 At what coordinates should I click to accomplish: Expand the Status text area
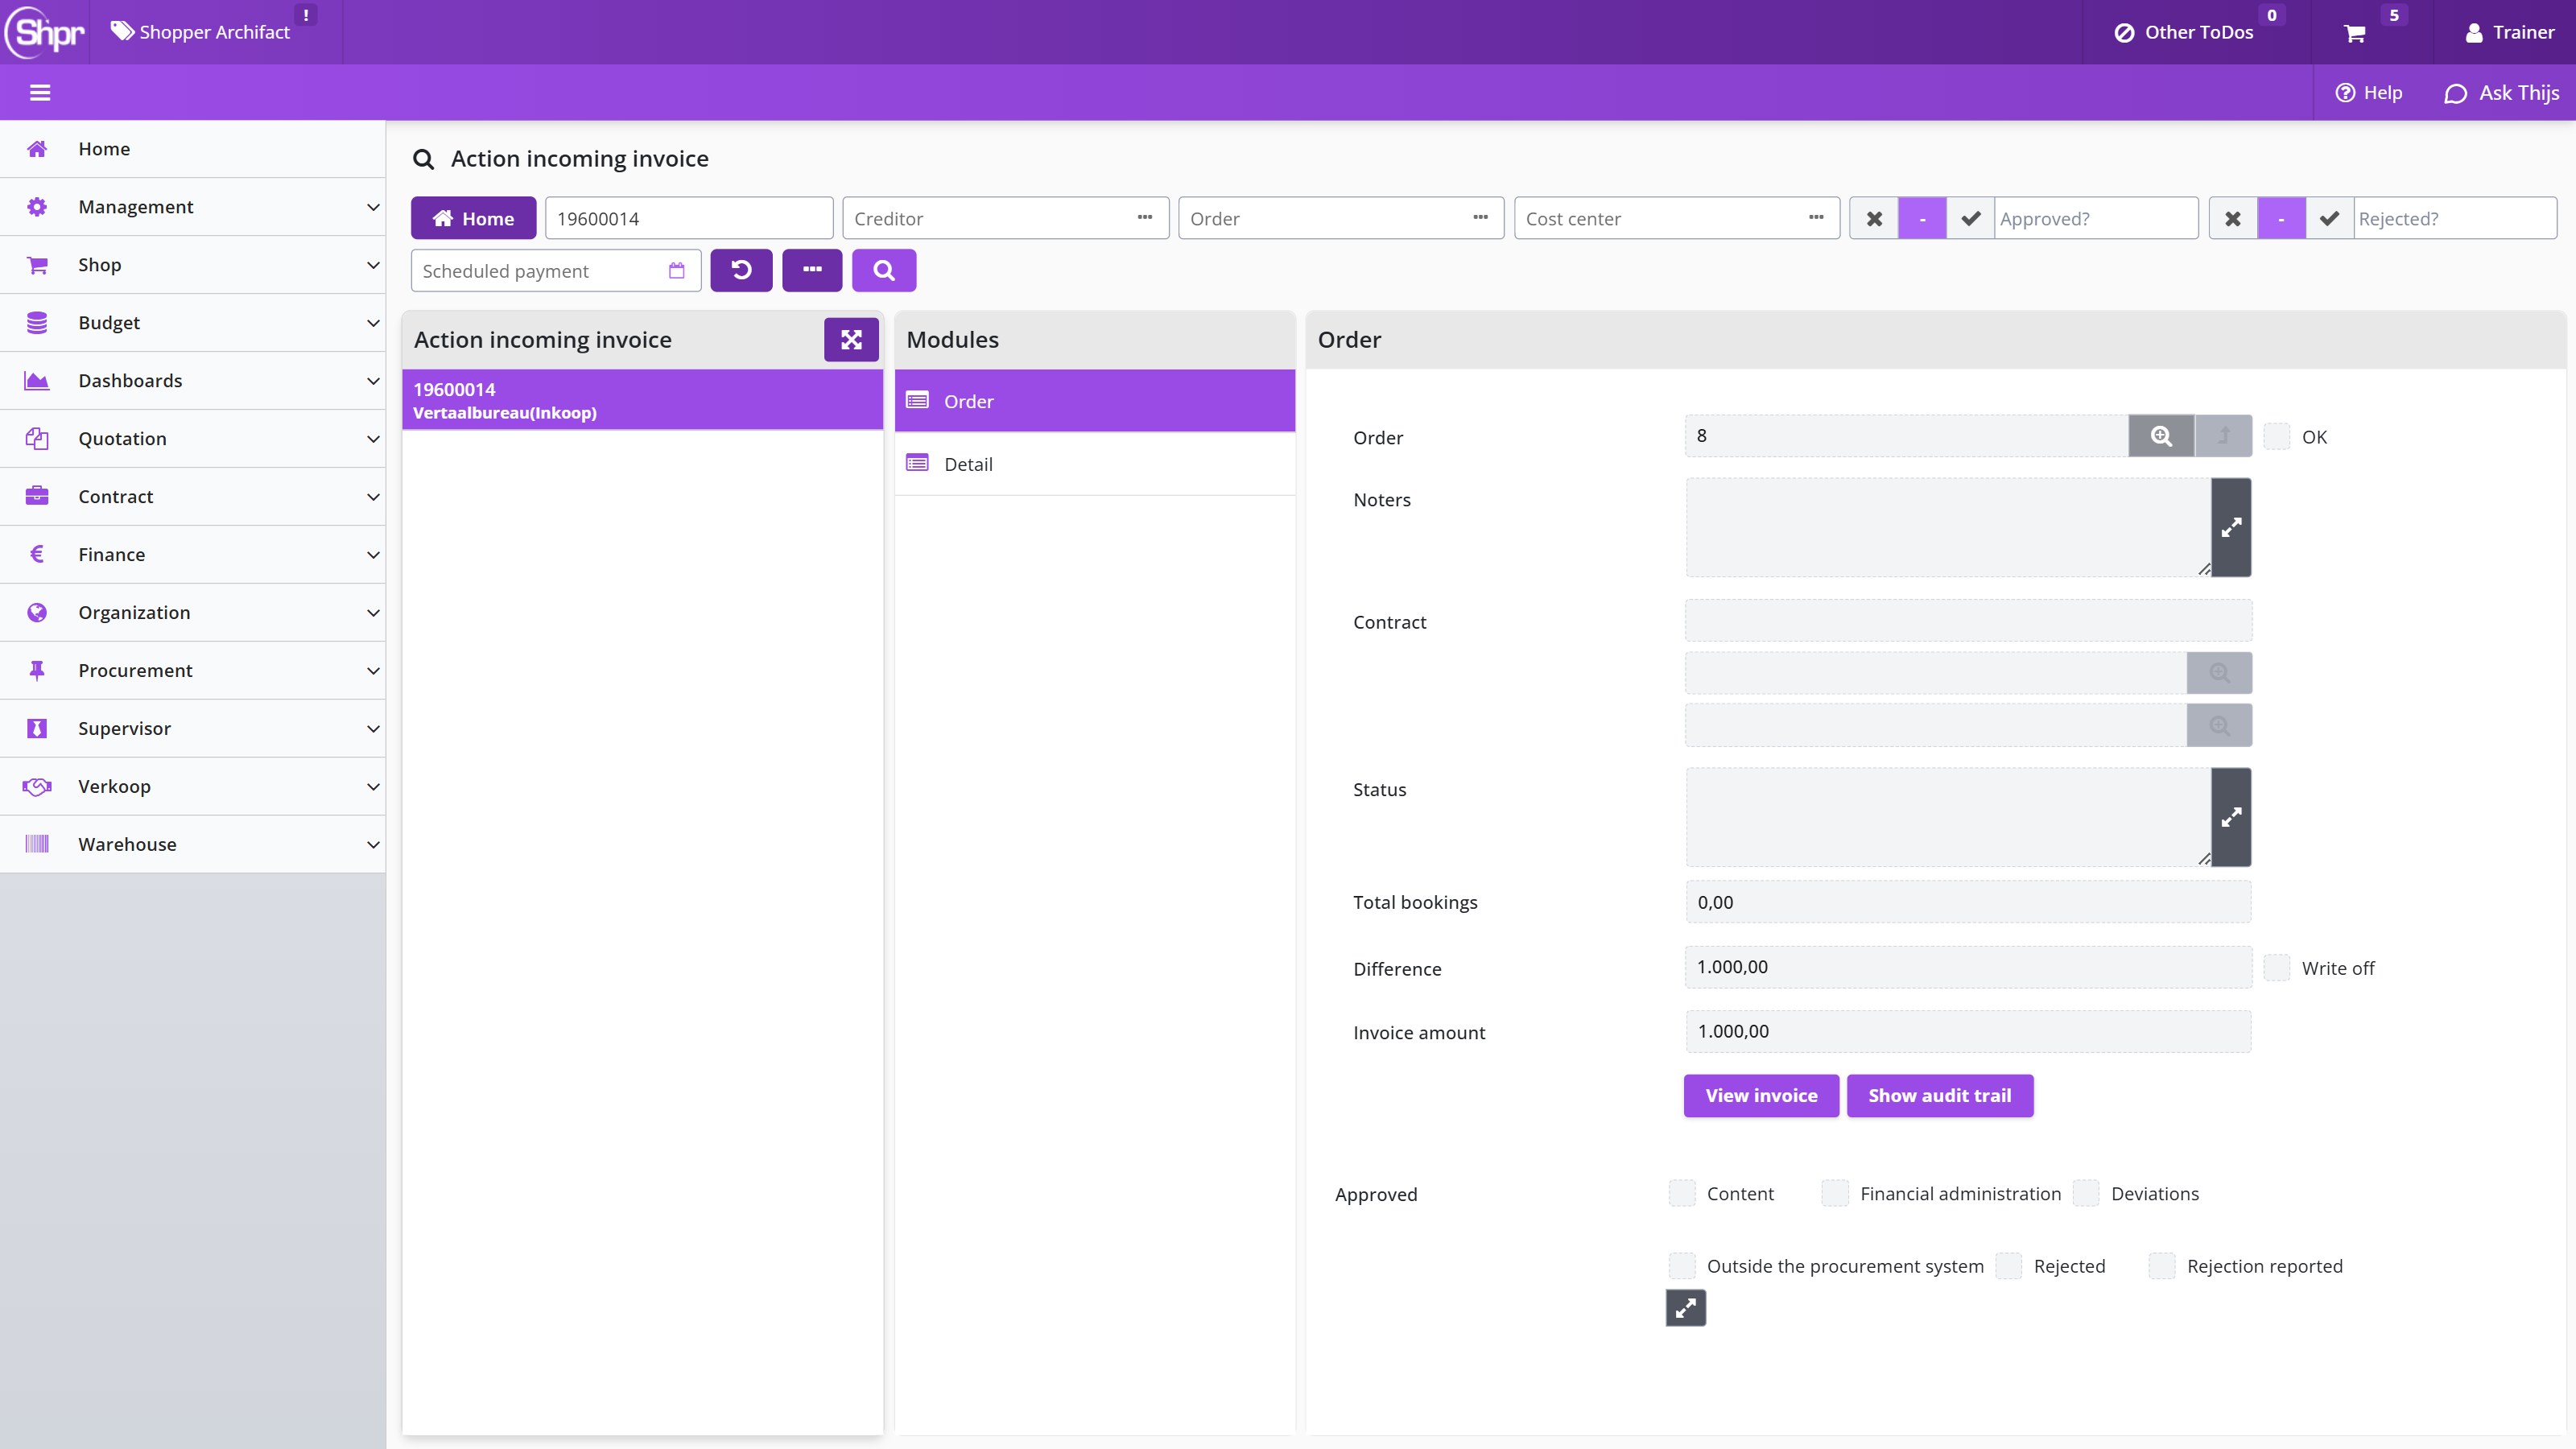pos(2231,817)
